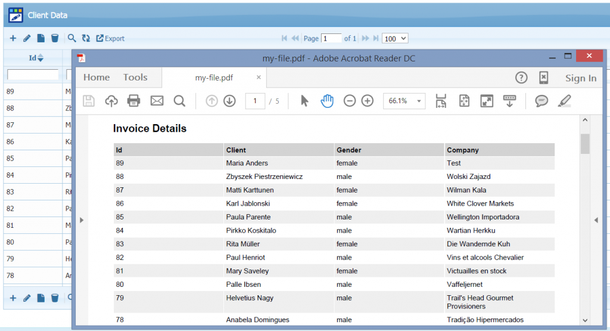Go to next PDF page arrow
This screenshot has width=610, height=331.
229,101
